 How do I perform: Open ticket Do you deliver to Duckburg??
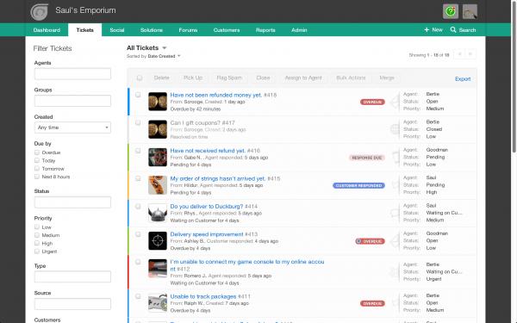pos(207,207)
